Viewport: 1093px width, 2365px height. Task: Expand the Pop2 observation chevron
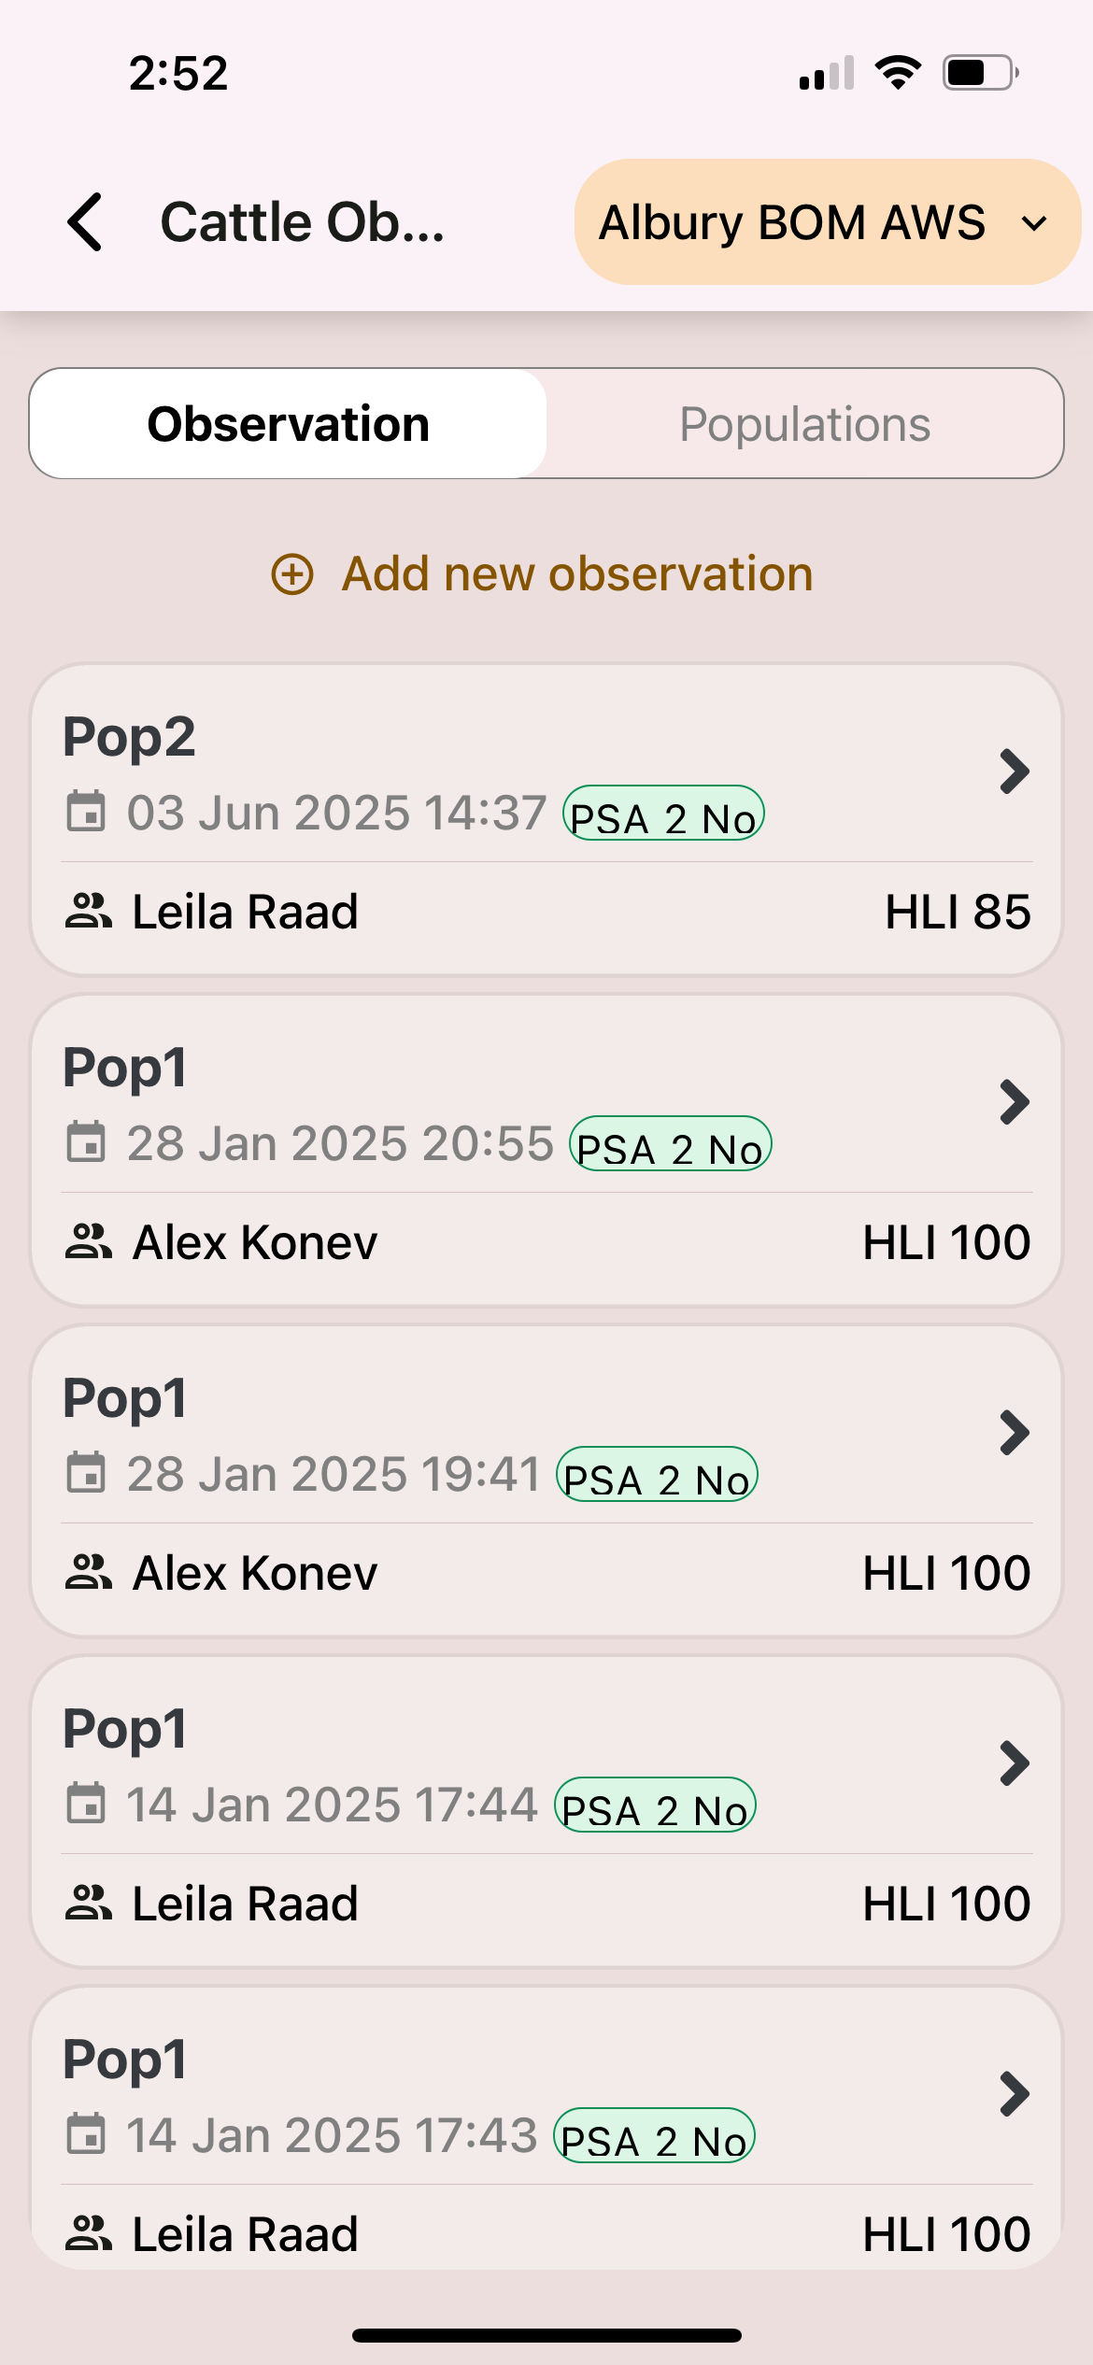(1014, 772)
